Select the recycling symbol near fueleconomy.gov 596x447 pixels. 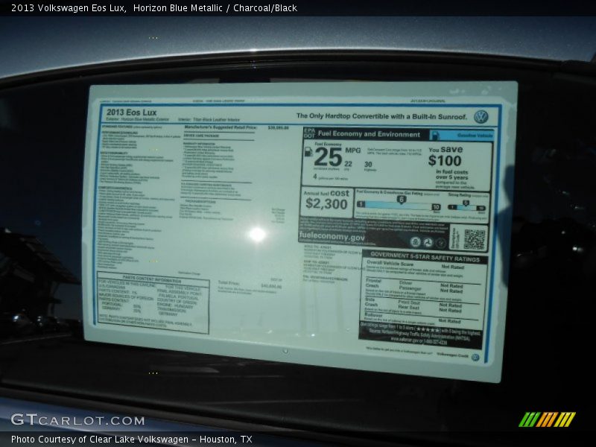(x=428, y=242)
